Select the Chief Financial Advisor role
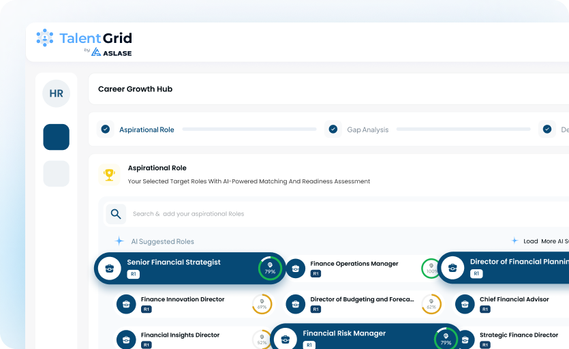The width and height of the screenshot is (569, 349). pos(511,304)
